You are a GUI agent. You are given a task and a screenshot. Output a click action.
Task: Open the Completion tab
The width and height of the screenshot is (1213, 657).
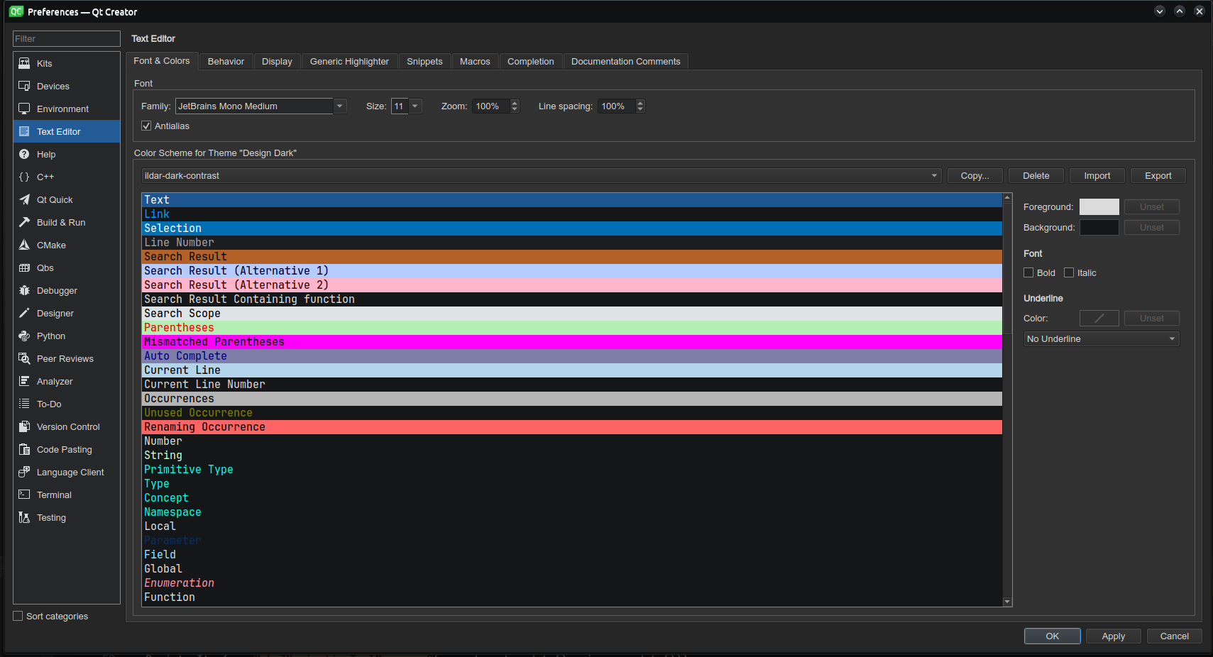pyautogui.click(x=530, y=62)
